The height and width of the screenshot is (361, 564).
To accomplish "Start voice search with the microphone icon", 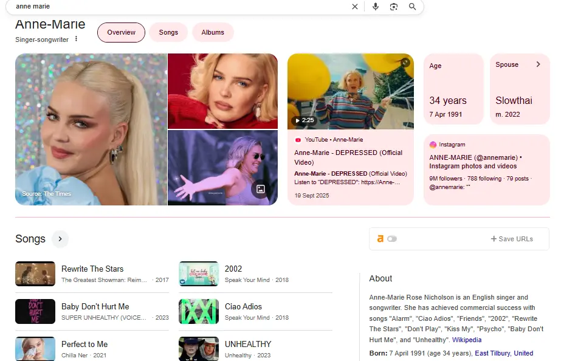I will [376, 7].
